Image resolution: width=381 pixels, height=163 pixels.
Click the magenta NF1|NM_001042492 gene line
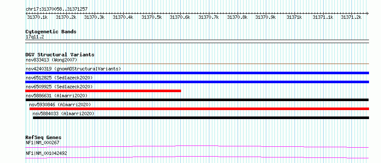point(197,157)
